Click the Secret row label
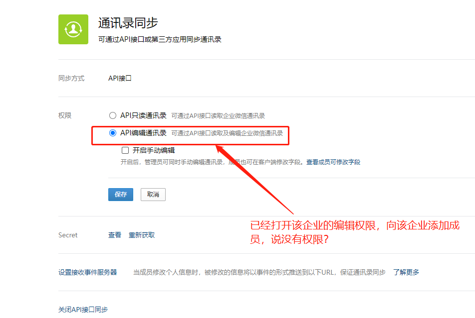Viewport: 475px width, 318px height. pyautogui.click(x=68, y=235)
